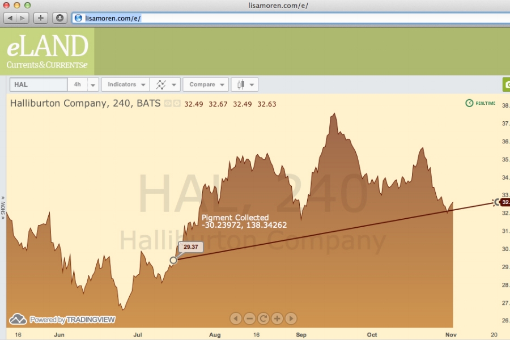
Task: Click the Aug label on time axis
Action: (215, 334)
